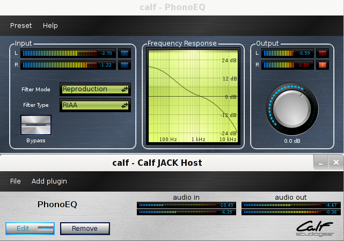Click the audio in label
This screenshot has width=344, height=241.
pos(186,198)
